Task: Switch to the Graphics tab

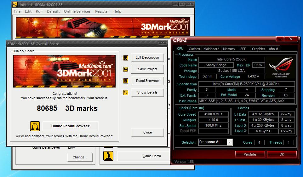Action: tap(258, 49)
